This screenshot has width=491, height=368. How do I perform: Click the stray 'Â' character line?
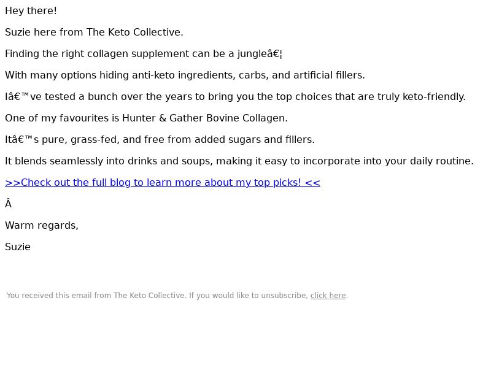coord(9,204)
